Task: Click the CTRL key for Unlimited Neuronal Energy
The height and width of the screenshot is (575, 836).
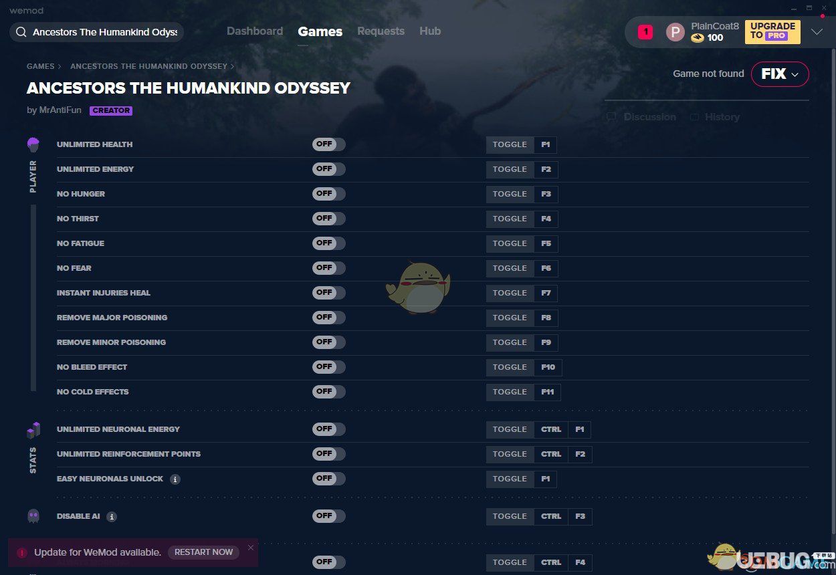Action: pyautogui.click(x=551, y=429)
